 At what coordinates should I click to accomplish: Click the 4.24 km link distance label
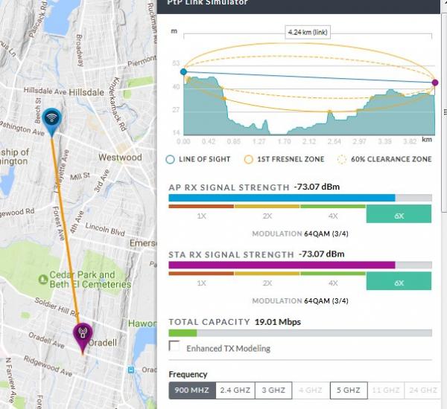308,32
